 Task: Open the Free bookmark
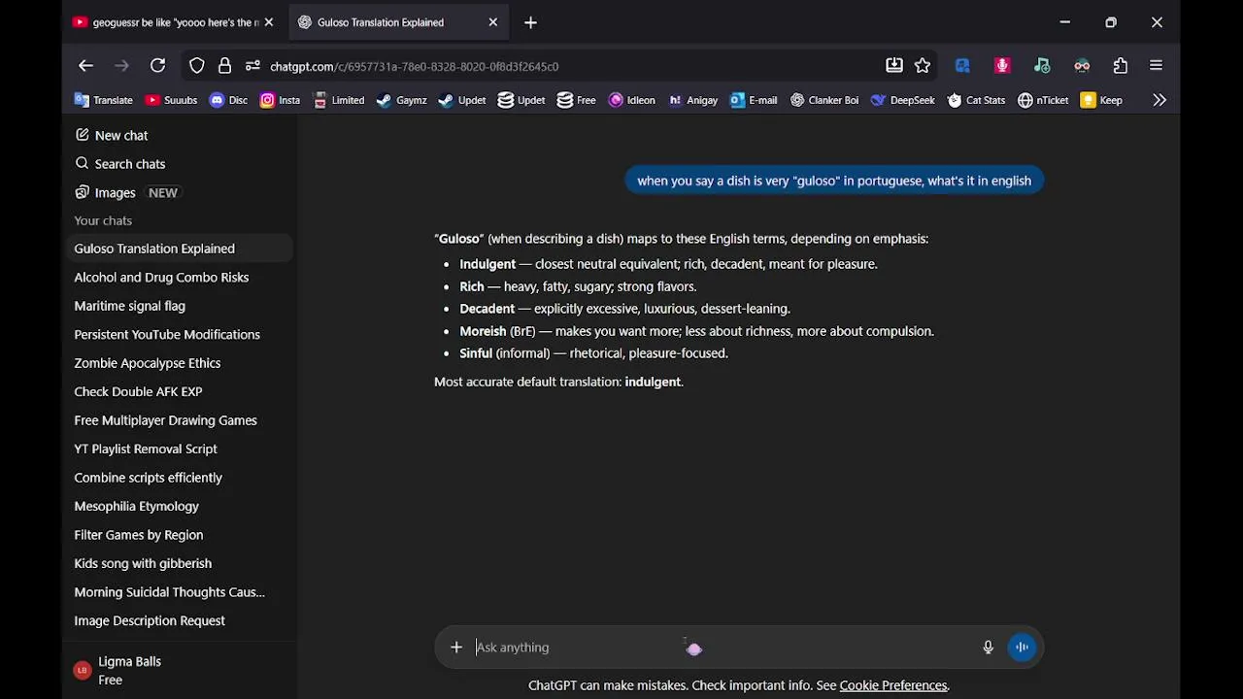pyautogui.click(x=576, y=100)
